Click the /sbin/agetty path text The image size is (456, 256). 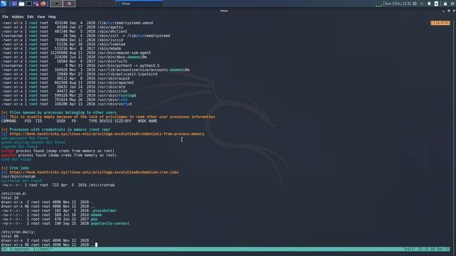pyautogui.click(x=110, y=27)
